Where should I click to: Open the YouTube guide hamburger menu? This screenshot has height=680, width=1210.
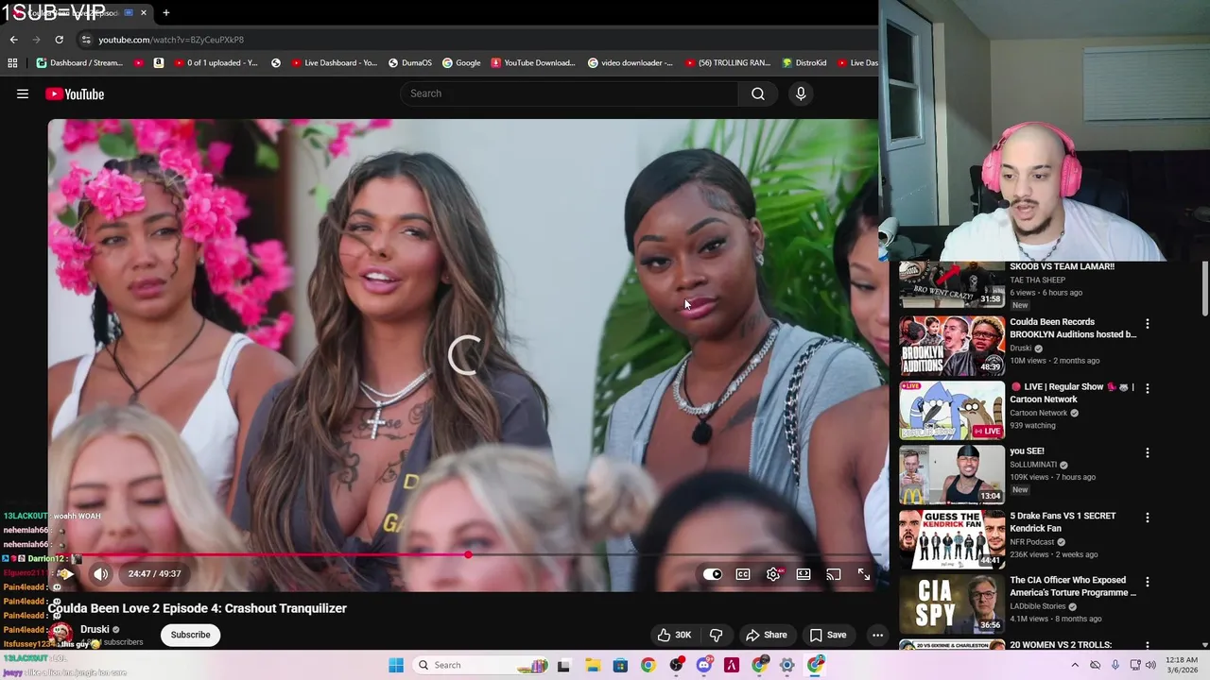click(23, 93)
